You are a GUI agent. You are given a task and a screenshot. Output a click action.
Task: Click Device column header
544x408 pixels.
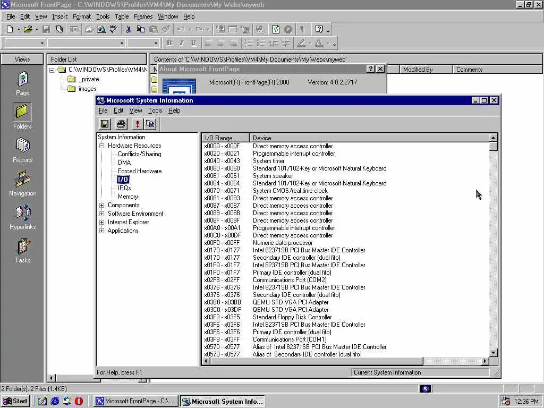369,138
